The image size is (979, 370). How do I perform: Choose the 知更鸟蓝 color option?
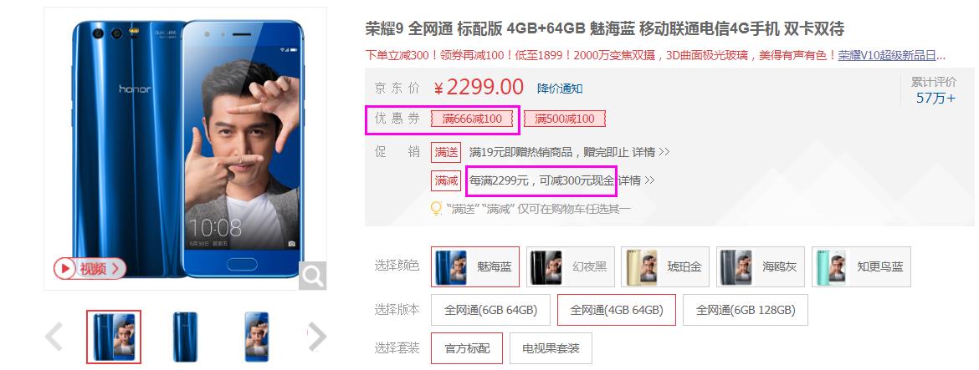pos(862,266)
